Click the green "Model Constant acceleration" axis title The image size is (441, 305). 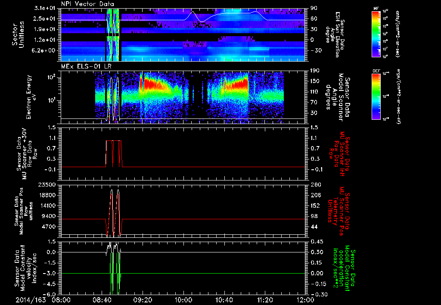click(345, 268)
